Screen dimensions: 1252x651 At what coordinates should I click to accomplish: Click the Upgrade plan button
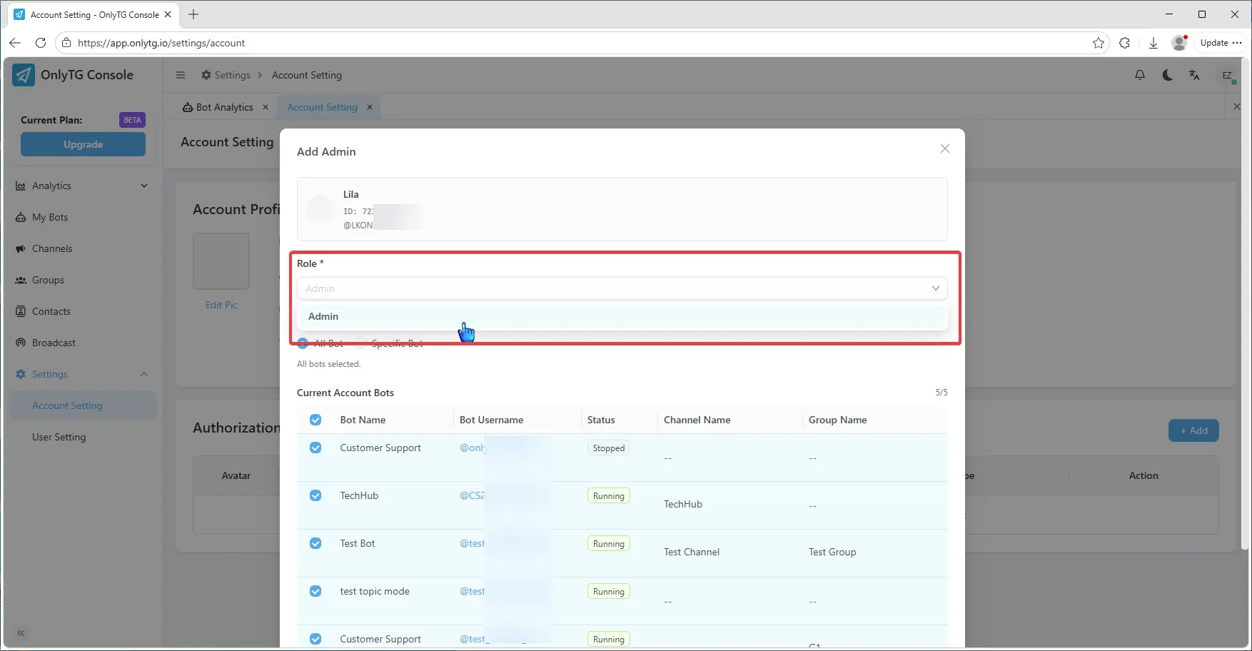tap(83, 144)
